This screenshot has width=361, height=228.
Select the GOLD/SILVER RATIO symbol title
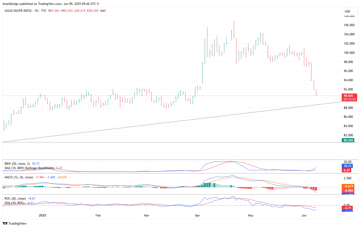(x=18, y=11)
